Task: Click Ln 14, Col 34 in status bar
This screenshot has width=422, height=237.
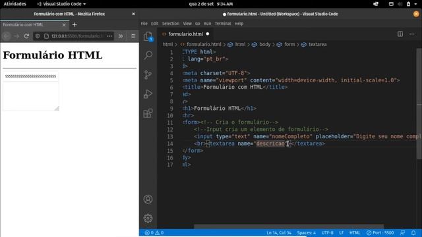Action: 279,232
